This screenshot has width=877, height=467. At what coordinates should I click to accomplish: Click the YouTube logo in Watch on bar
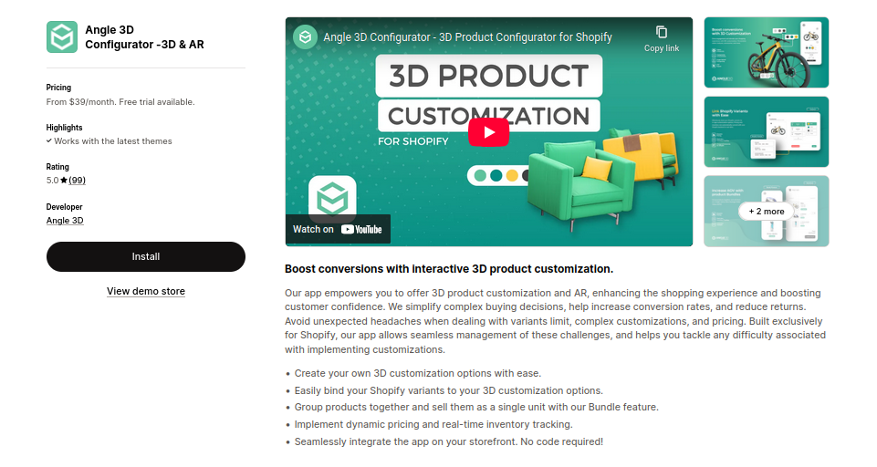point(361,229)
